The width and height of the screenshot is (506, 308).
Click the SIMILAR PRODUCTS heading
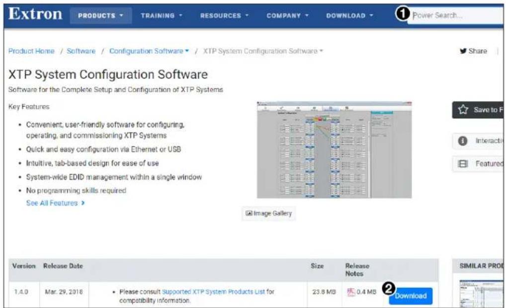click(x=482, y=266)
